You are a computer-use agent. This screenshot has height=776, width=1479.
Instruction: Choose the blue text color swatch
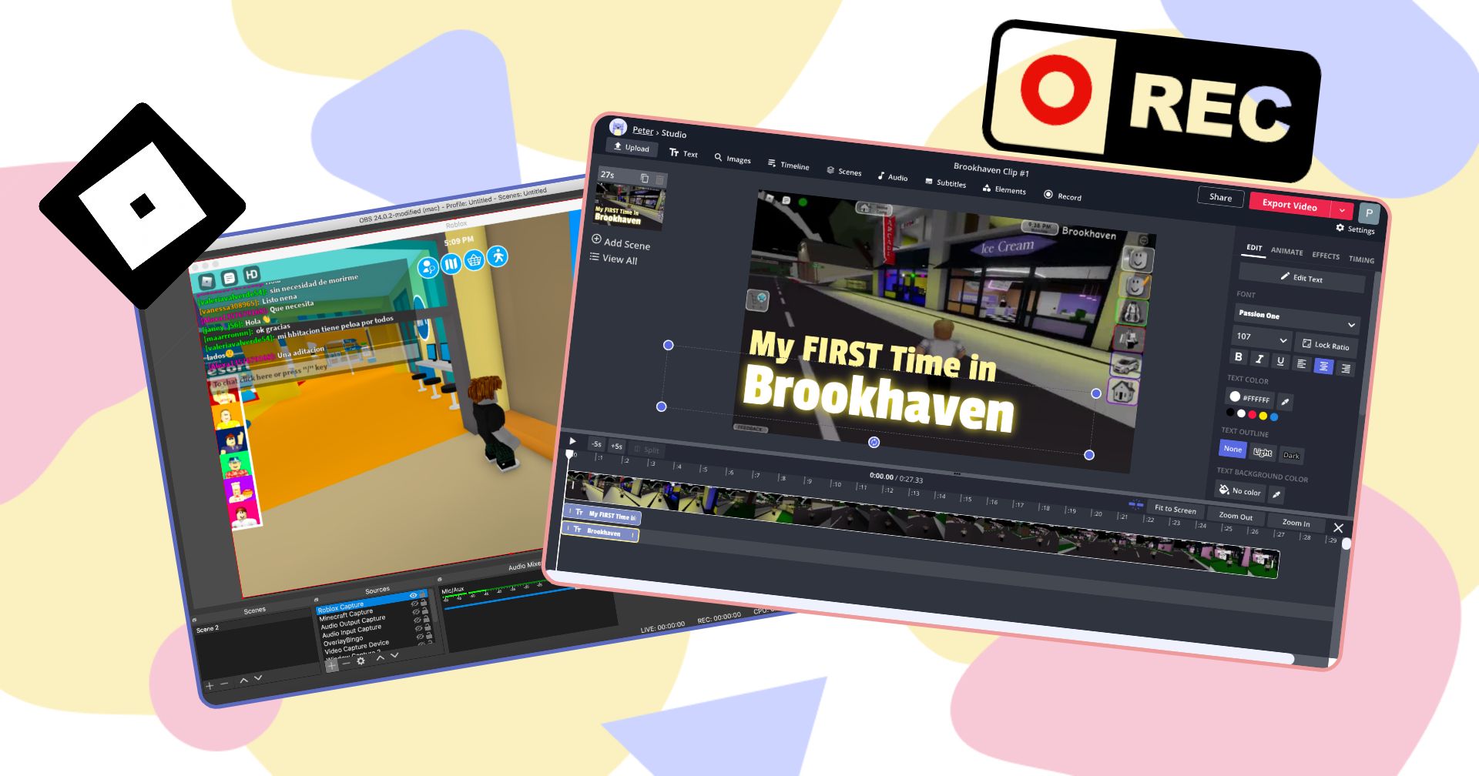click(x=1273, y=417)
